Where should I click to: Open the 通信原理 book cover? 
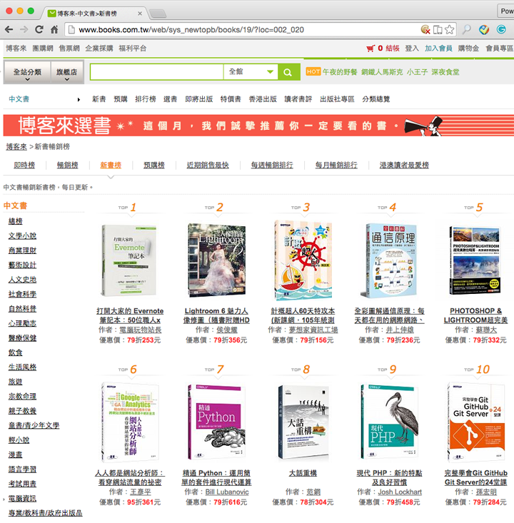pyautogui.click(x=388, y=260)
